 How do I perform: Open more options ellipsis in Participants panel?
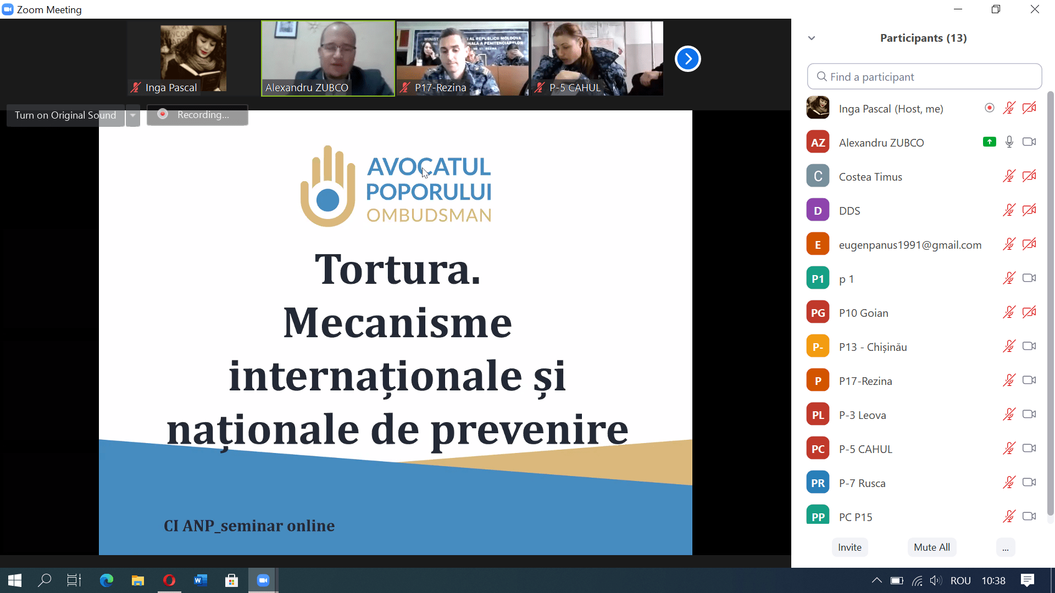(1006, 547)
